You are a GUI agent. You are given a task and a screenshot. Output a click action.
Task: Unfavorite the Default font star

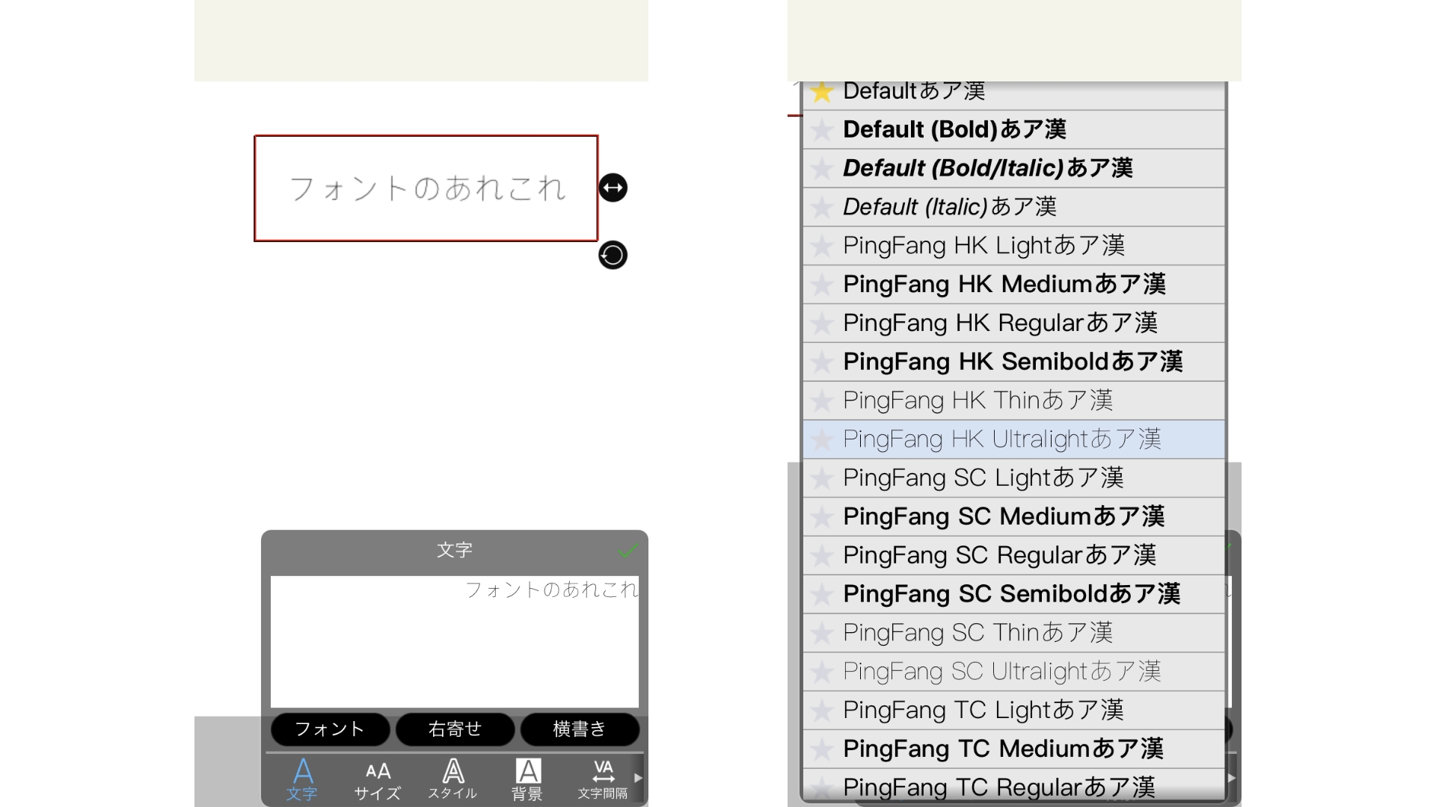coord(823,90)
